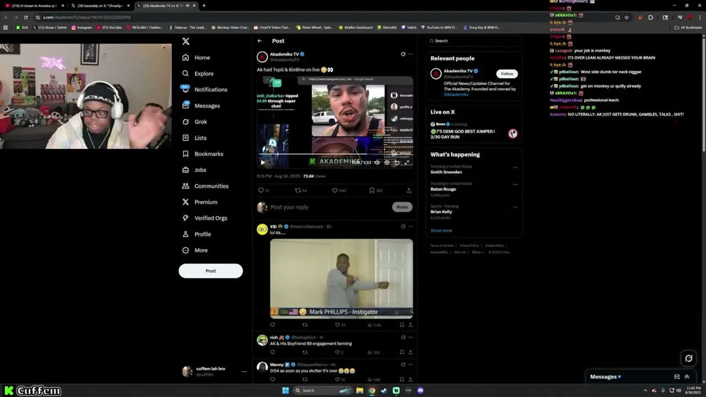Open the Smith Snowden trend

(x=446, y=172)
